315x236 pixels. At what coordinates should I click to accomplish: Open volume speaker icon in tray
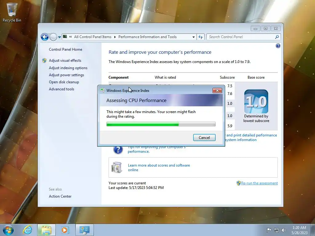[284, 230]
